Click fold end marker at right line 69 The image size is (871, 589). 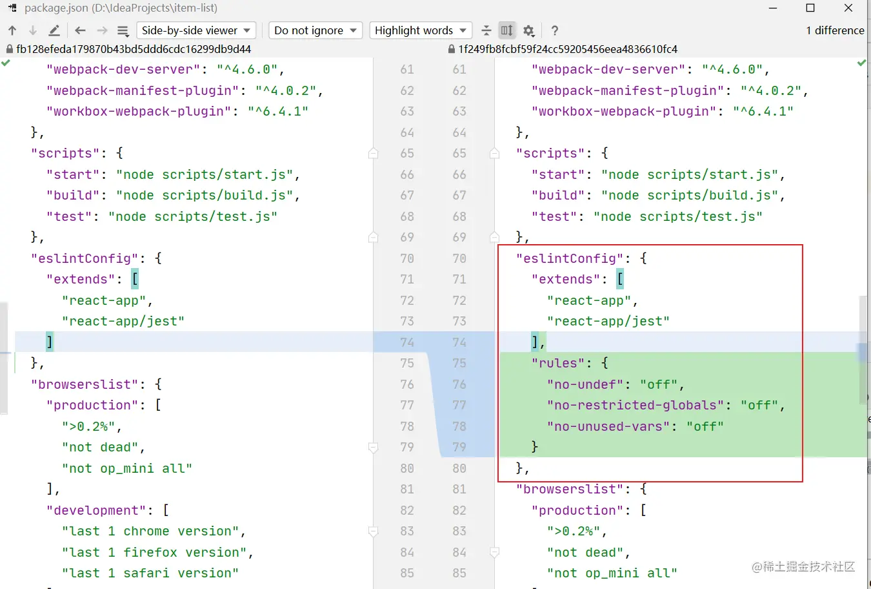tap(494, 237)
